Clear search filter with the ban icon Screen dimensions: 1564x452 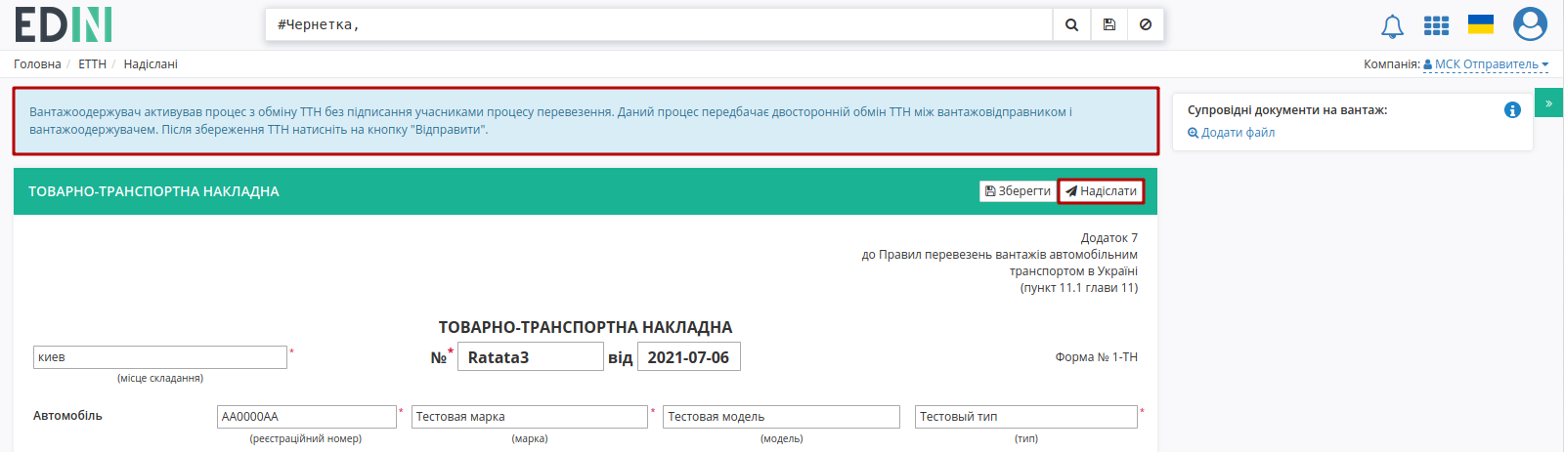click(1146, 24)
